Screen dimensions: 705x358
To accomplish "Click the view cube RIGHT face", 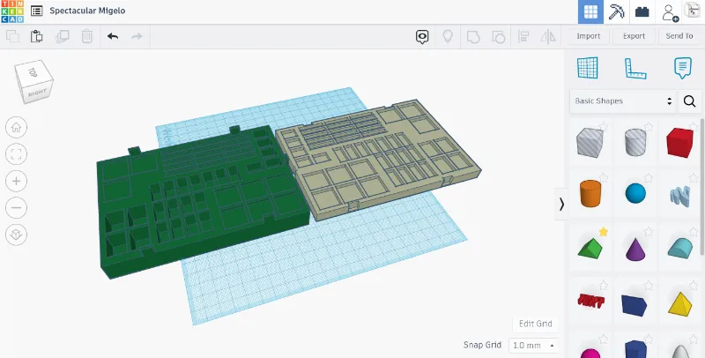I will (38, 93).
